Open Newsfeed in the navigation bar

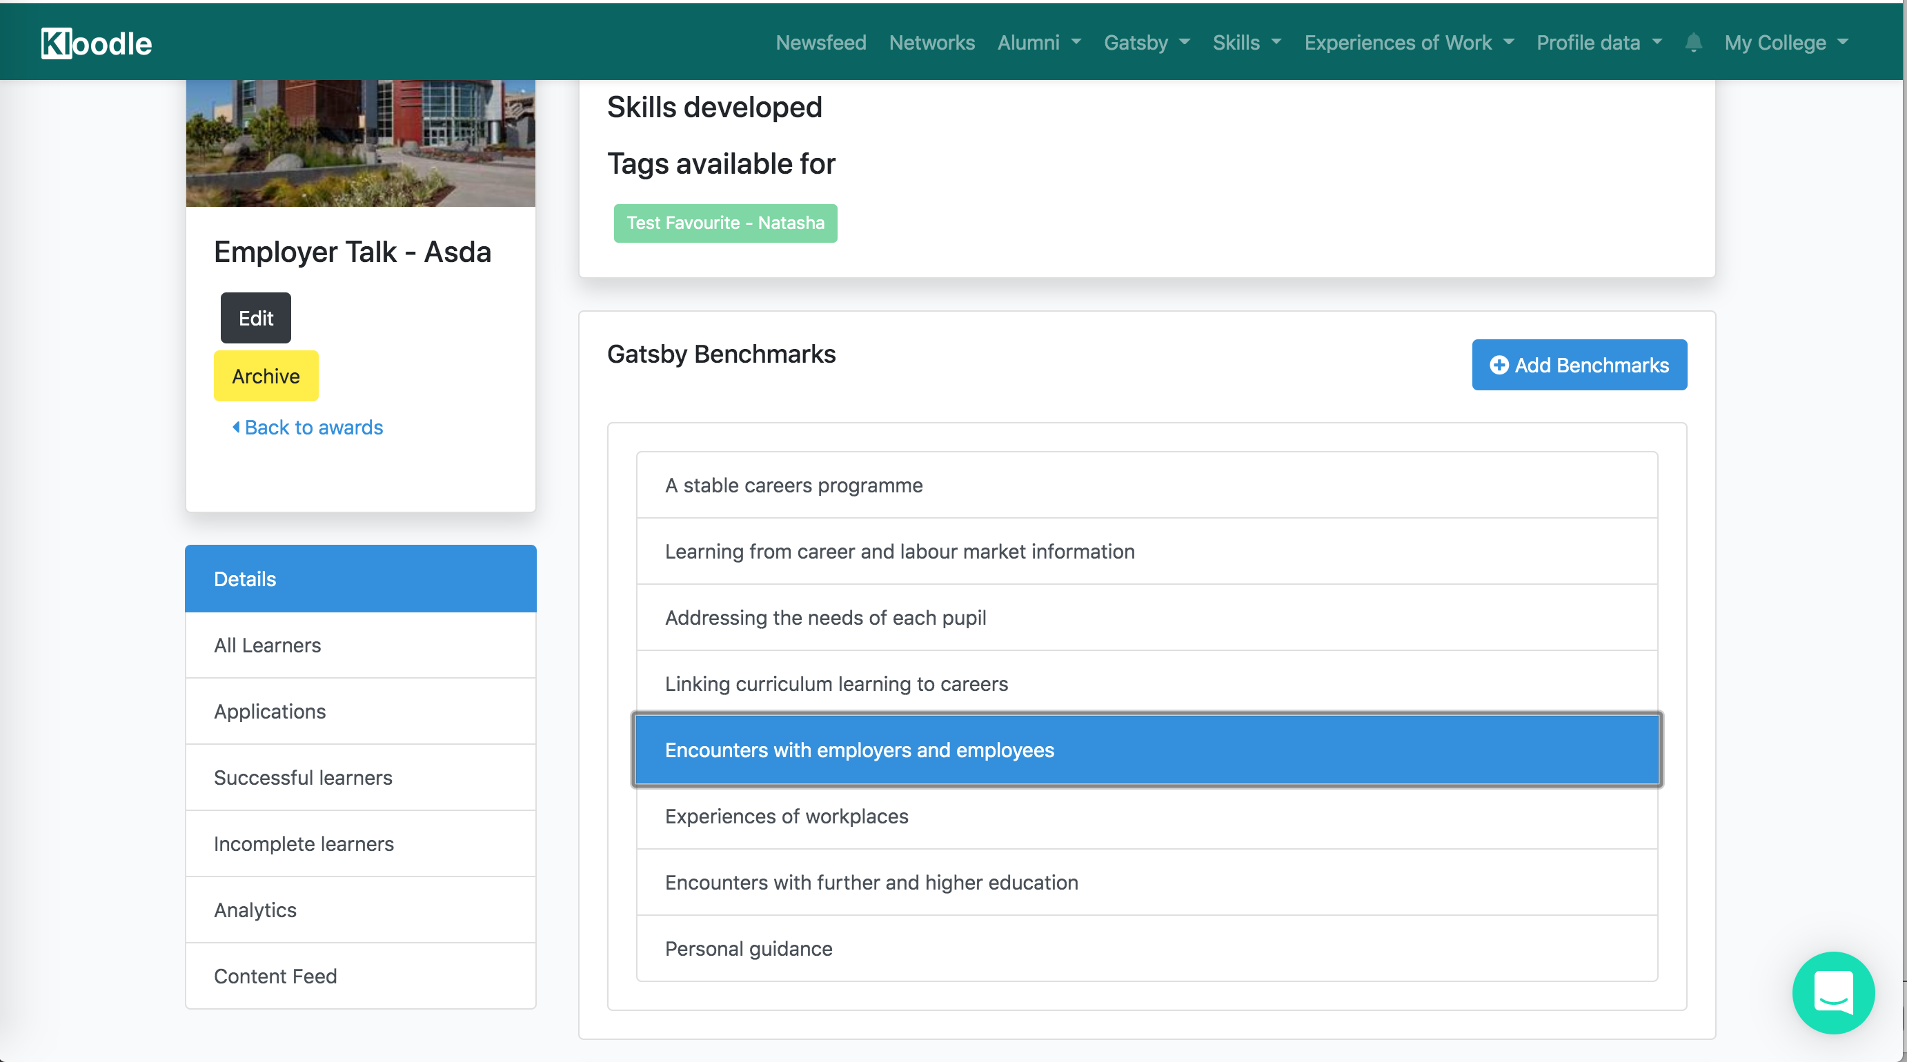click(x=820, y=42)
